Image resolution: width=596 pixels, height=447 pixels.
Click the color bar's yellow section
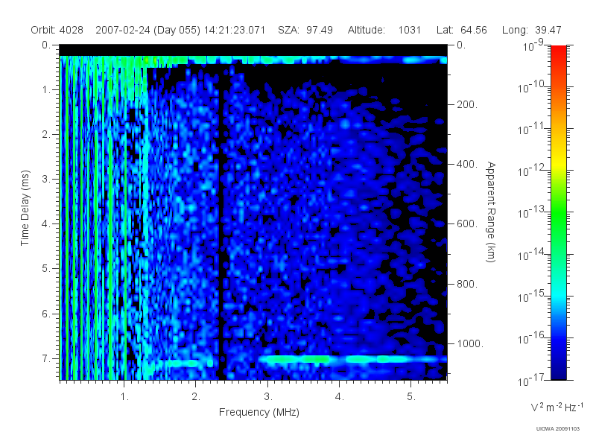point(558,163)
